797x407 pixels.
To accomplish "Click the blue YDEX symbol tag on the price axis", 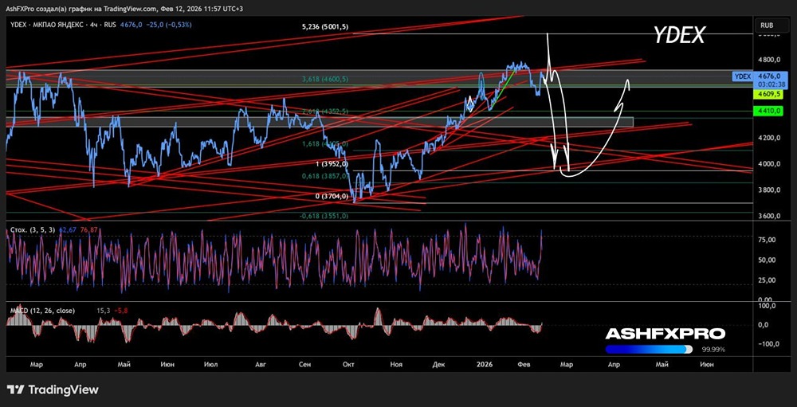I will click(743, 76).
